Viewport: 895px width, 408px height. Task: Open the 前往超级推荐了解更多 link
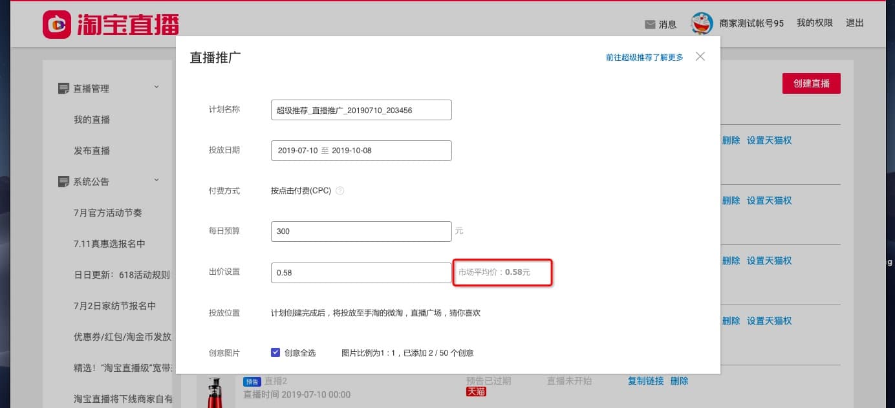(x=644, y=57)
